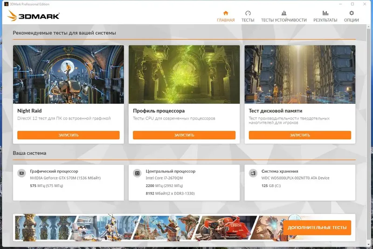This screenshot has width=373, height=249.
Task: Close the 3DMark window
Action: 365,4
